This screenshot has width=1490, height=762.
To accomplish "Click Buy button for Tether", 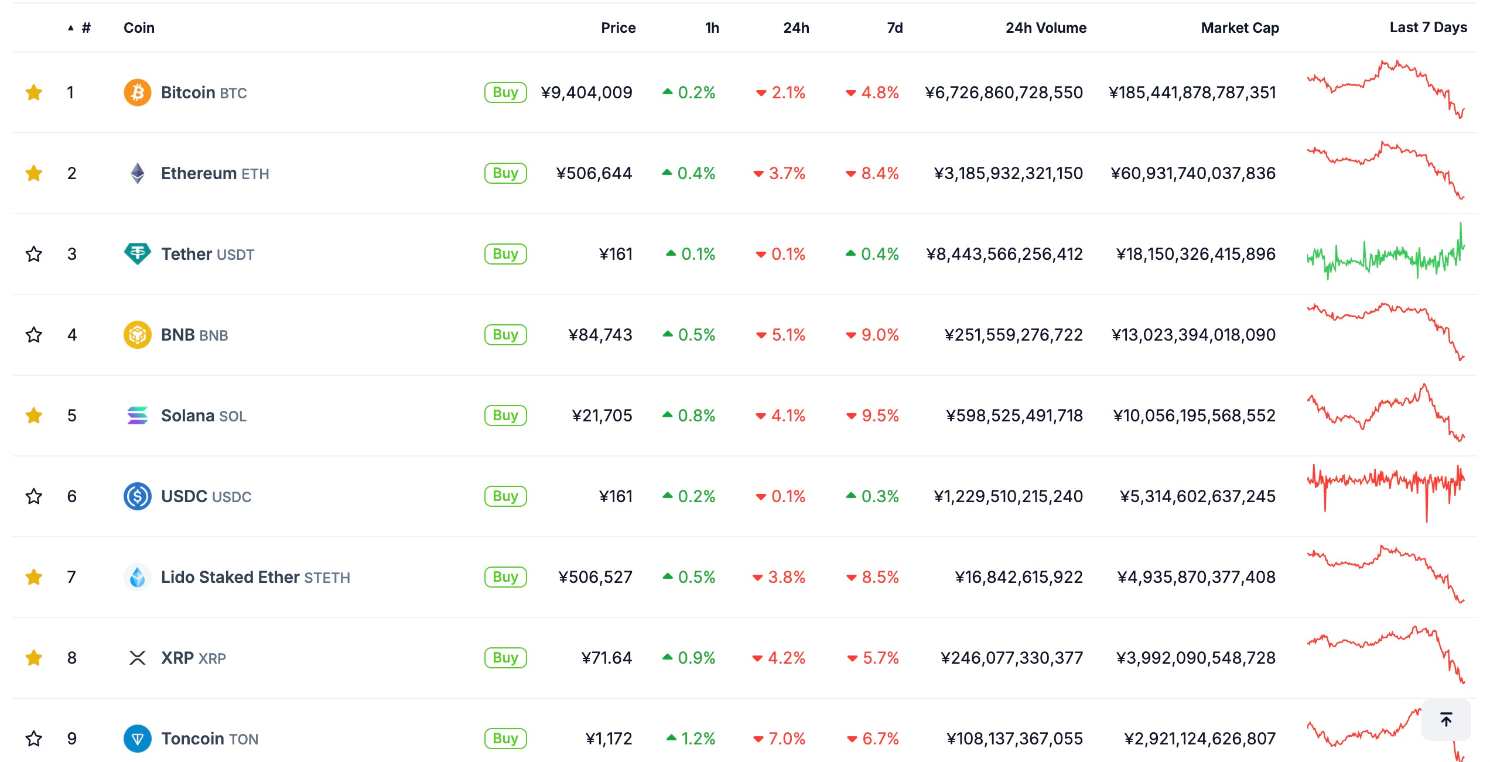I will (505, 254).
